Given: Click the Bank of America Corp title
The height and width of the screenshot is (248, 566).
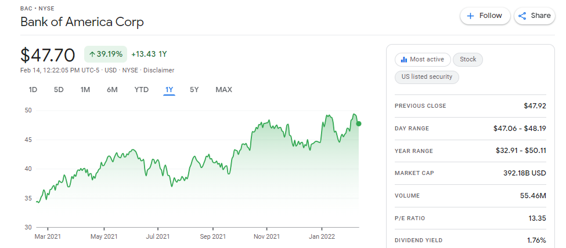Looking at the screenshot, I should 82,22.
